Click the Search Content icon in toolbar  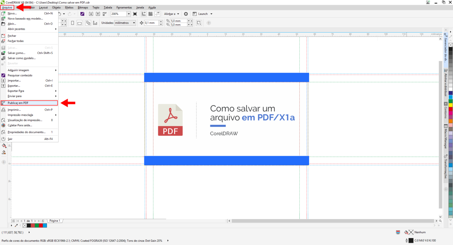82,14
